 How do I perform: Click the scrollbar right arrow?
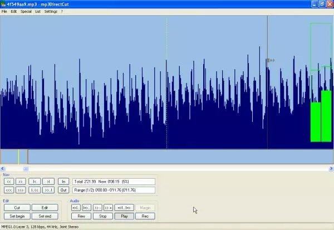tap(331, 169)
